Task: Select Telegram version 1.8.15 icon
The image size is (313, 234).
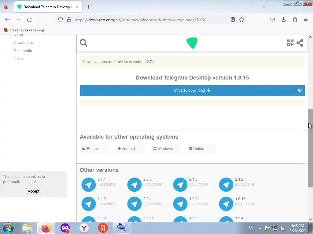Action: pyautogui.click(x=226, y=204)
